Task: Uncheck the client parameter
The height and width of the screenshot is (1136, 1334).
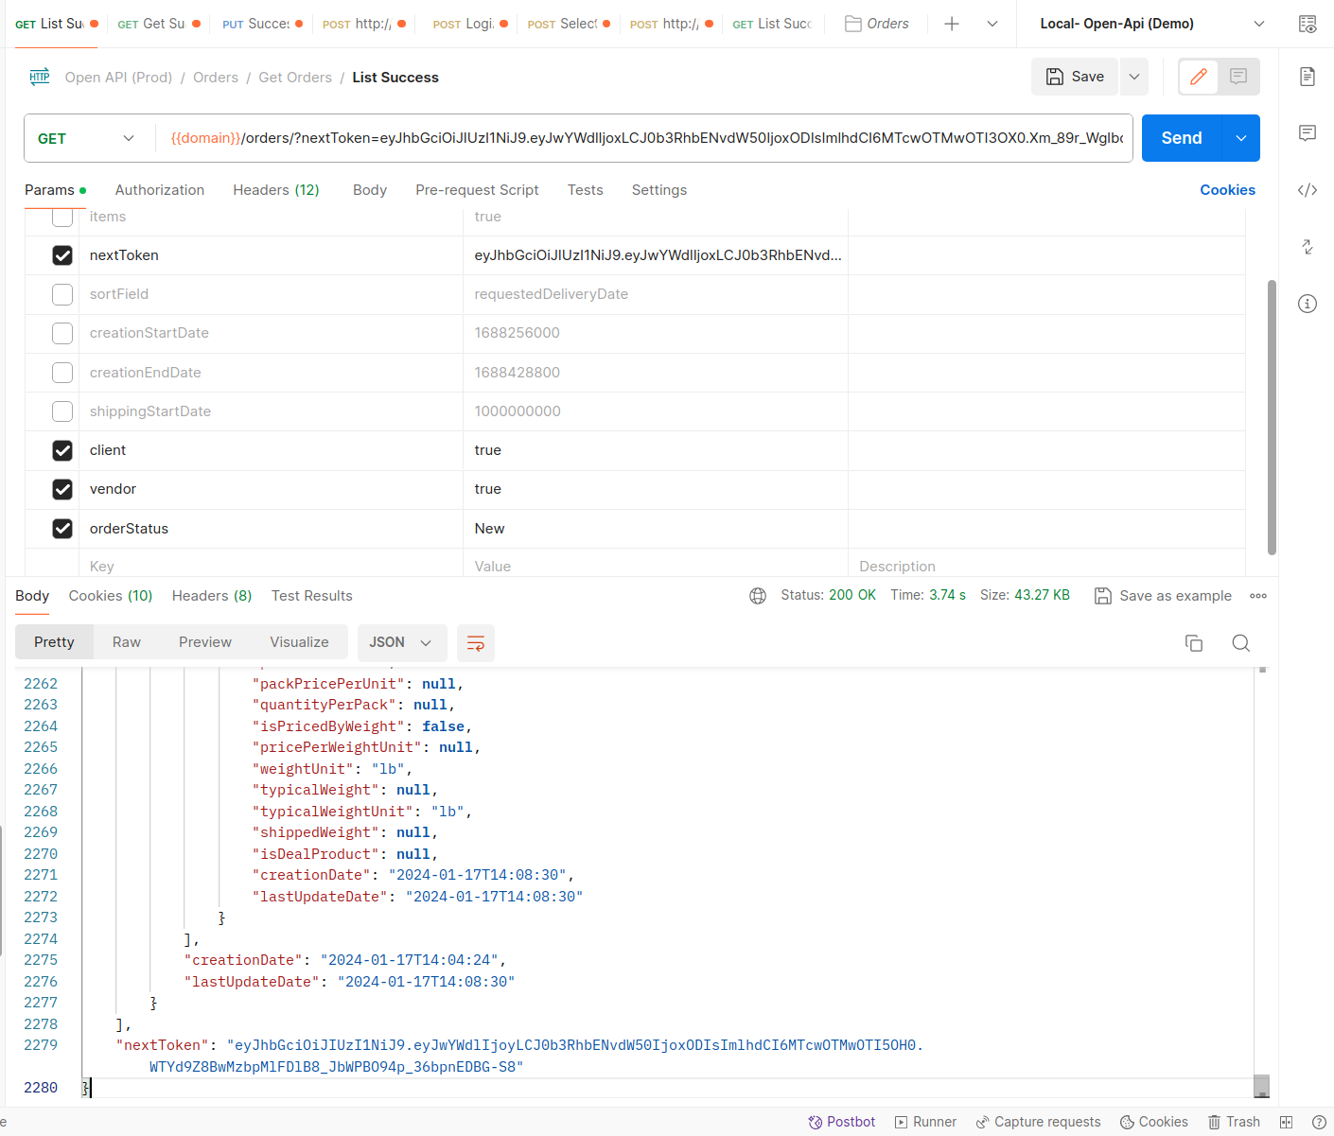Action: tap(62, 450)
